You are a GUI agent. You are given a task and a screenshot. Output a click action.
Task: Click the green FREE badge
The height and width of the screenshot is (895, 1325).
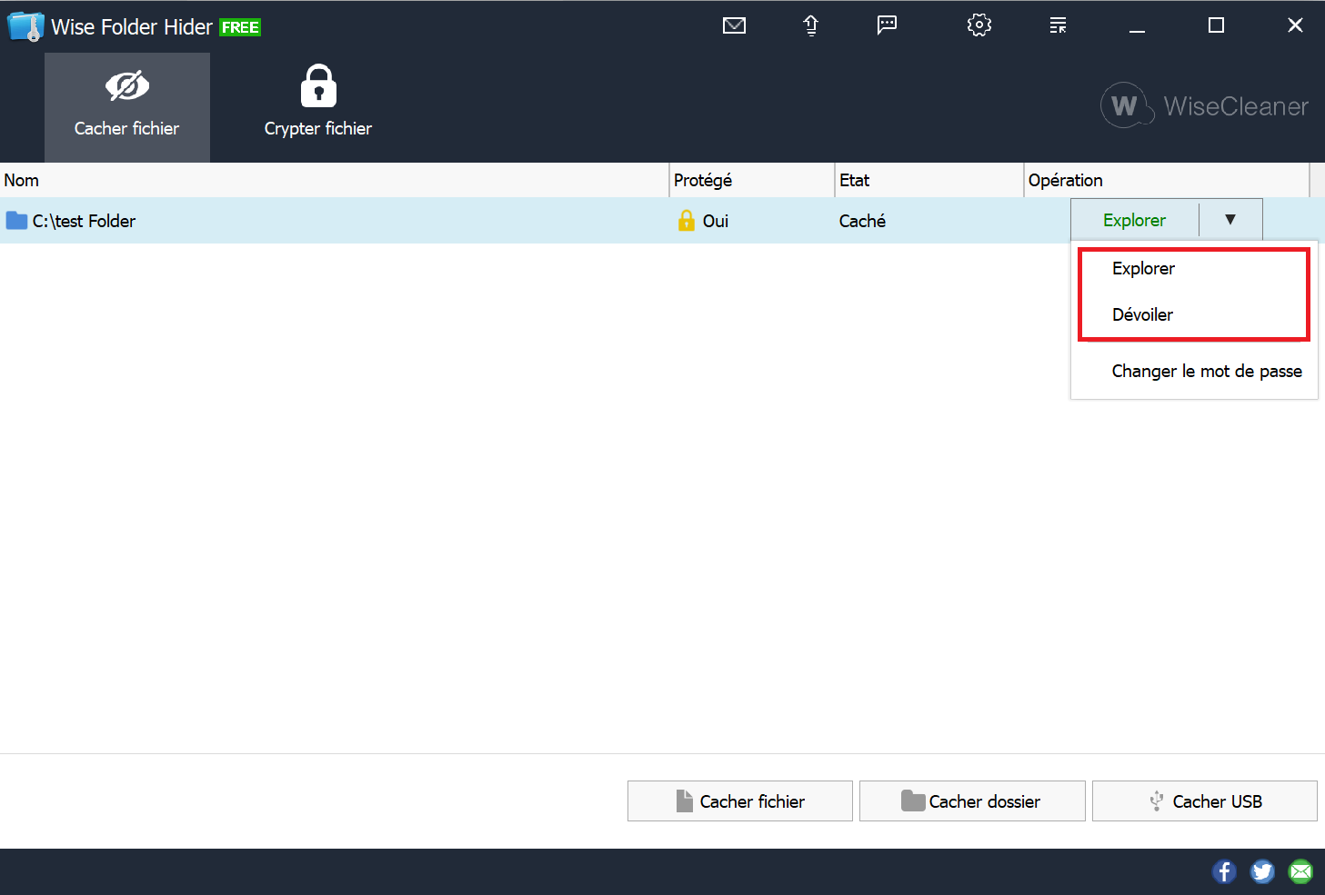click(240, 27)
